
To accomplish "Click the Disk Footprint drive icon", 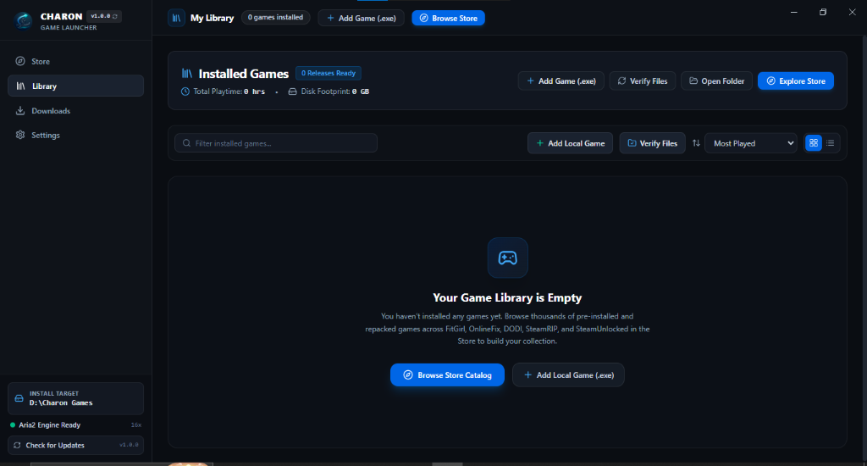I will pos(292,92).
